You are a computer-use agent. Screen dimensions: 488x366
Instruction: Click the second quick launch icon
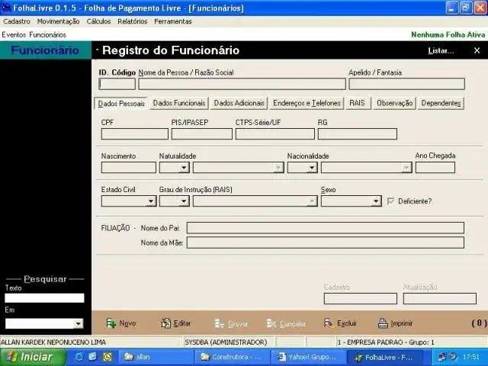click(x=93, y=357)
